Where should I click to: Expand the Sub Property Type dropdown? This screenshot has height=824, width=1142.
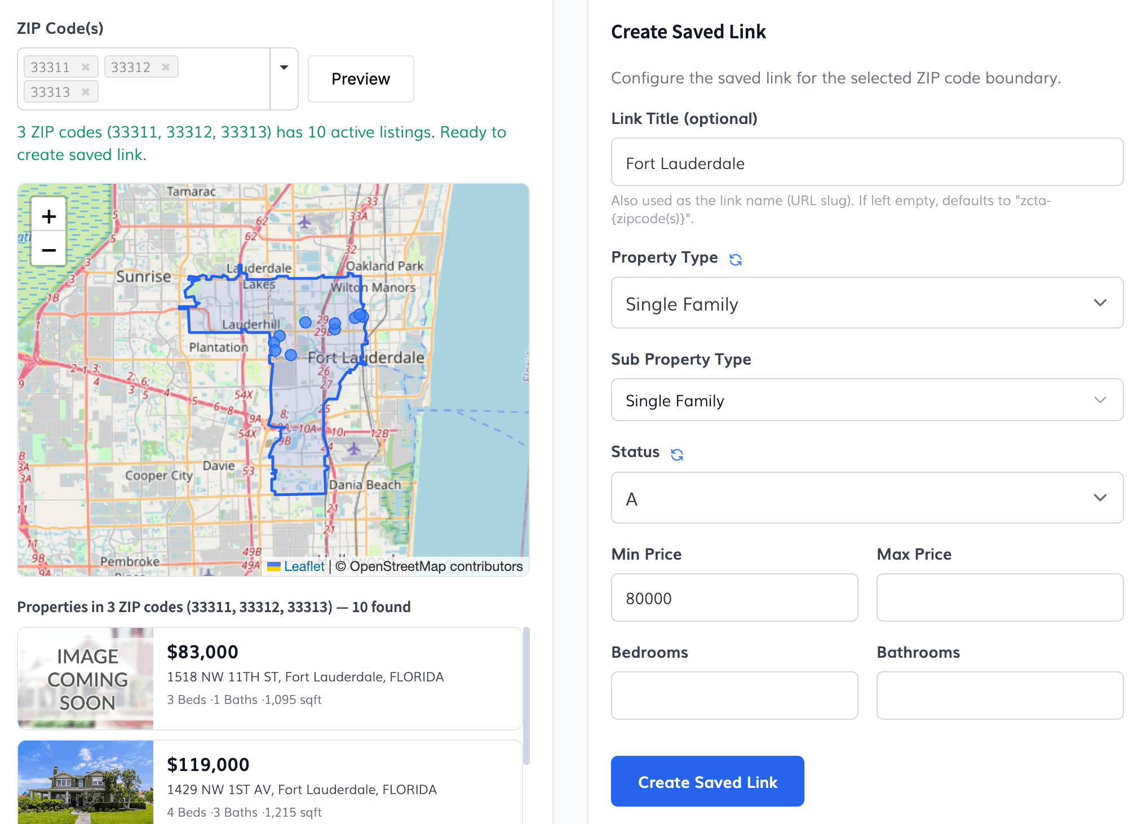point(867,400)
